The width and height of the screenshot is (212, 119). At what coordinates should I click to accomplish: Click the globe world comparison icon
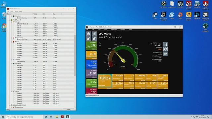coord(165,49)
